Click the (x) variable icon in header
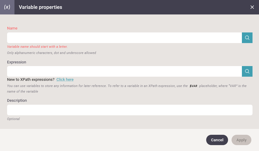Image resolution: width=259 pixels, height=151 pixels. click(x=7, y=7)
